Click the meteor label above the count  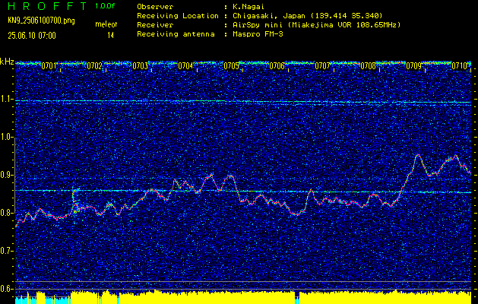(106, 24)
